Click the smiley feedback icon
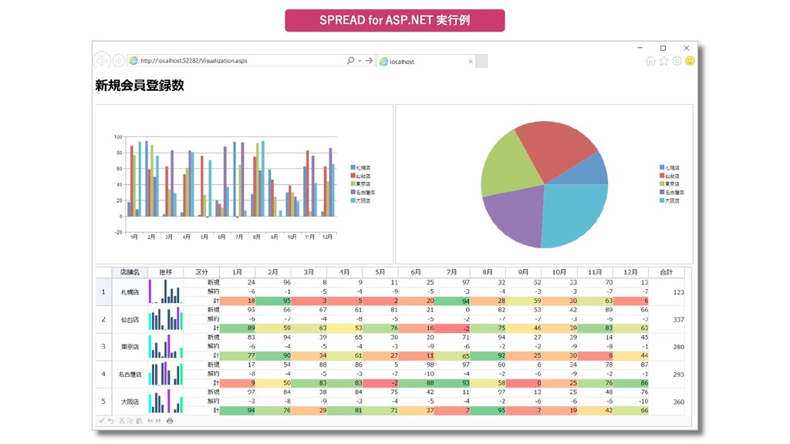 [x=690, y=61]
